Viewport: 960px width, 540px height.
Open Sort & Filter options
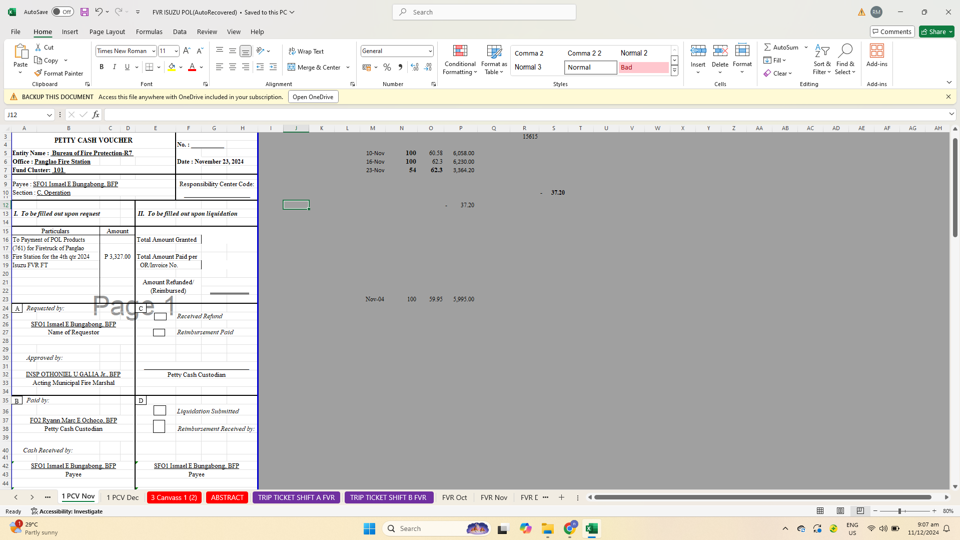[x=822, y=60]
